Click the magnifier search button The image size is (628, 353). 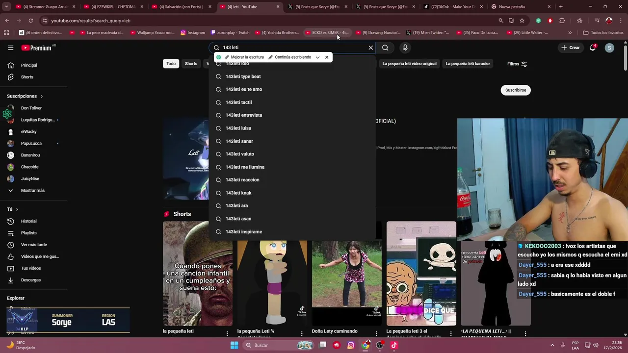point(385,48)
